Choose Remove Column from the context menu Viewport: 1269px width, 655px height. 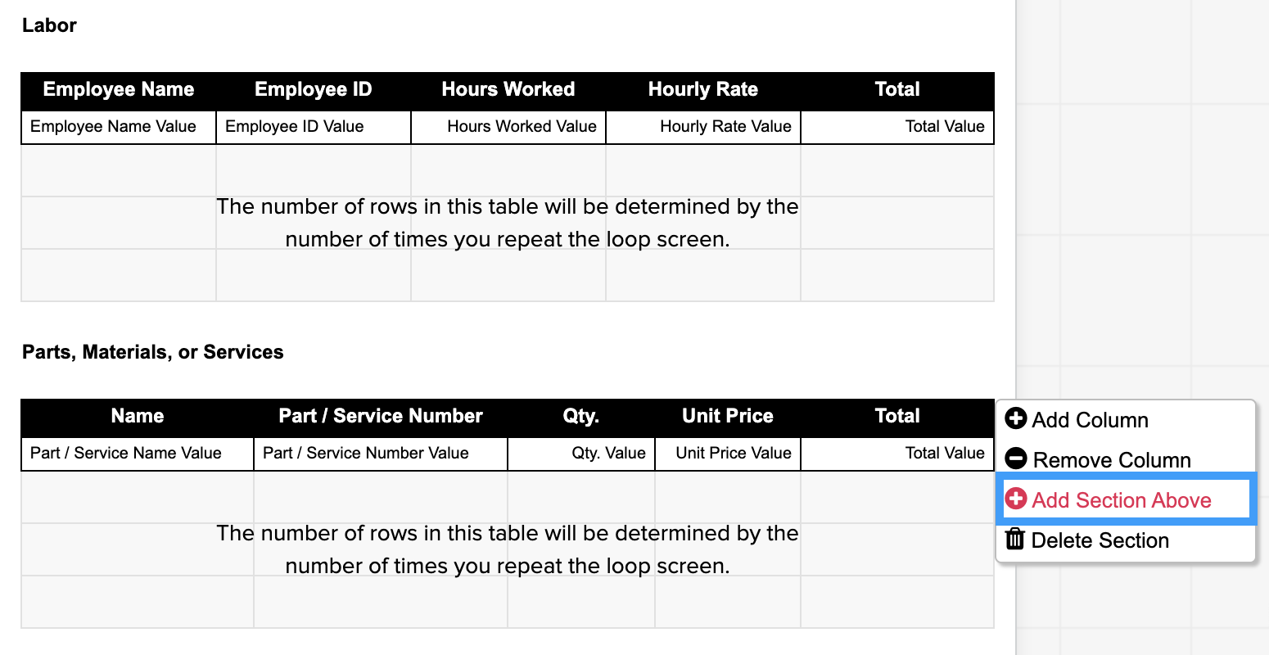1125,459
